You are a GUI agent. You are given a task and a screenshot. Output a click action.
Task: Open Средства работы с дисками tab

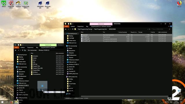point(48,47)
